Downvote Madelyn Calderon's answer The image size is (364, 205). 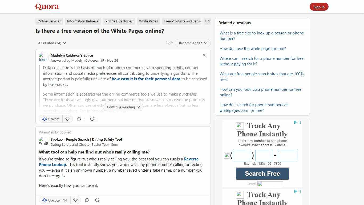click(x=67, y=119)
